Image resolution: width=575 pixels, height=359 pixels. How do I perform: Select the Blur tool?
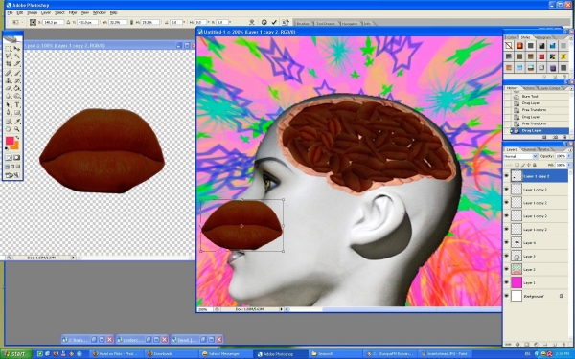tap(9, 96)
